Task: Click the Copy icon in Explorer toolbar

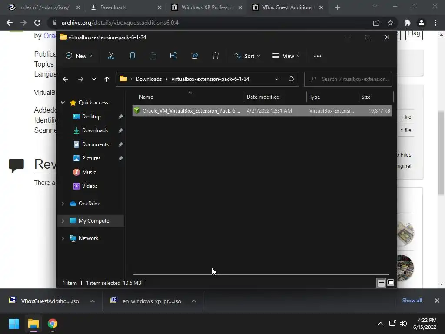Action: pyautogui.click(x=132, y=56)
